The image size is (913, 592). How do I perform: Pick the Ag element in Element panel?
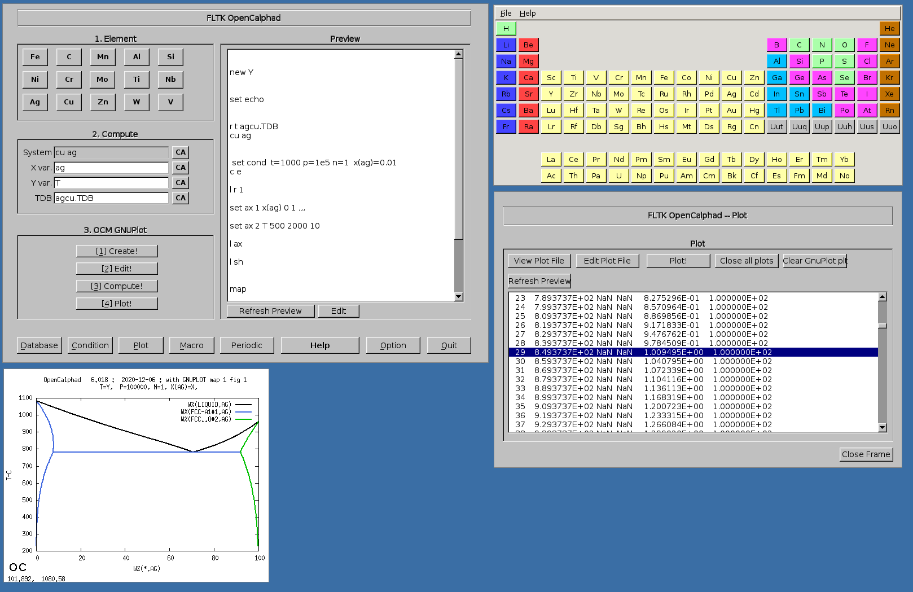click(x=35, y=102)
